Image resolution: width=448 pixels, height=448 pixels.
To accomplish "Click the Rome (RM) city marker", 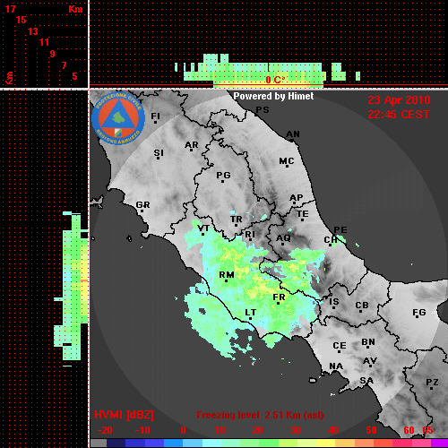I will 227,277.
